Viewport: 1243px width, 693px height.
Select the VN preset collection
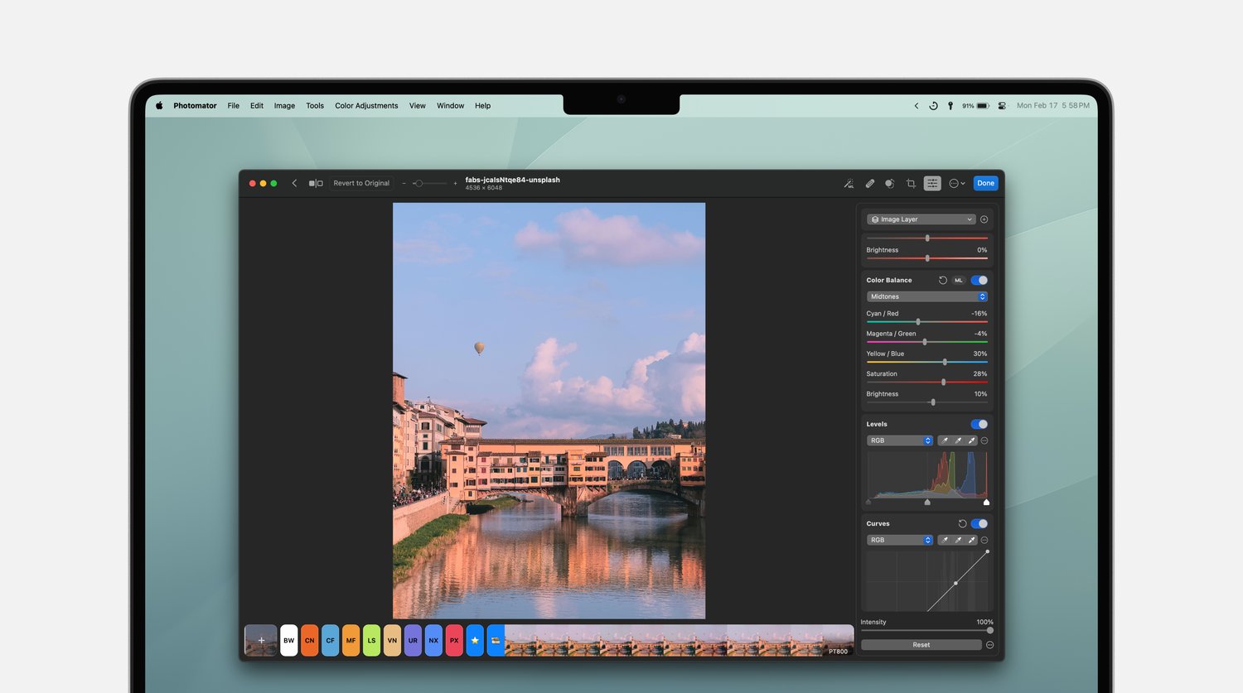[393, 641]
